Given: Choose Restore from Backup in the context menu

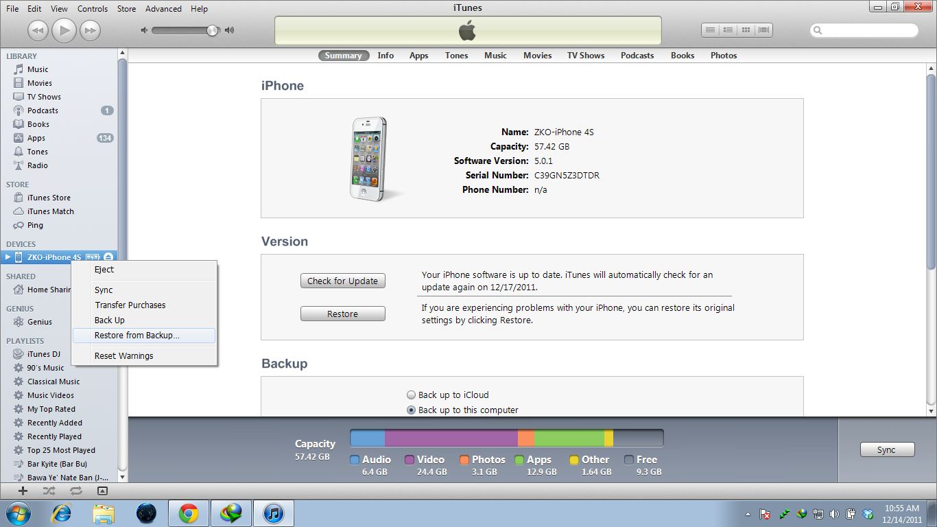Looking at the screenshot, I should [x=144, y=336].
